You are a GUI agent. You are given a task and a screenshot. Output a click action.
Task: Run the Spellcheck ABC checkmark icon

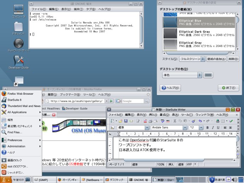click(x=163, y=121)
